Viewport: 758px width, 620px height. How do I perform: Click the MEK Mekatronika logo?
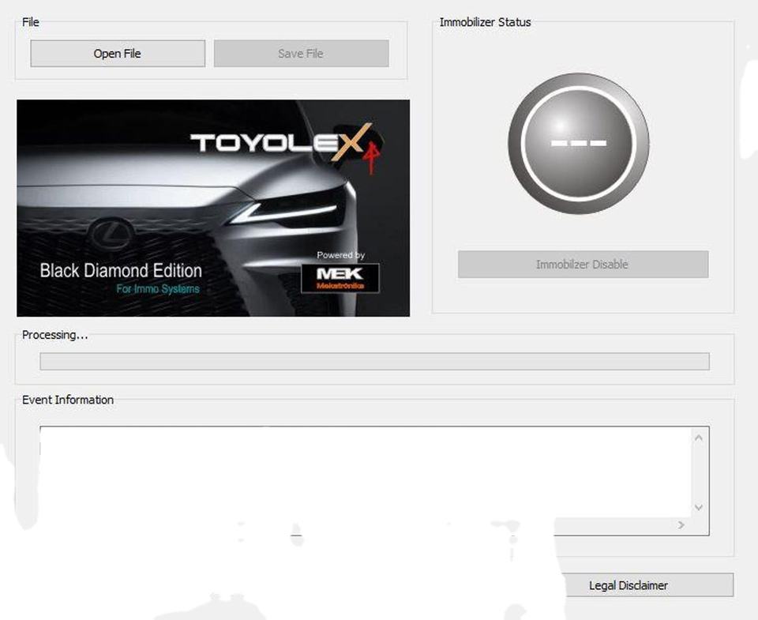coord(340,278)
